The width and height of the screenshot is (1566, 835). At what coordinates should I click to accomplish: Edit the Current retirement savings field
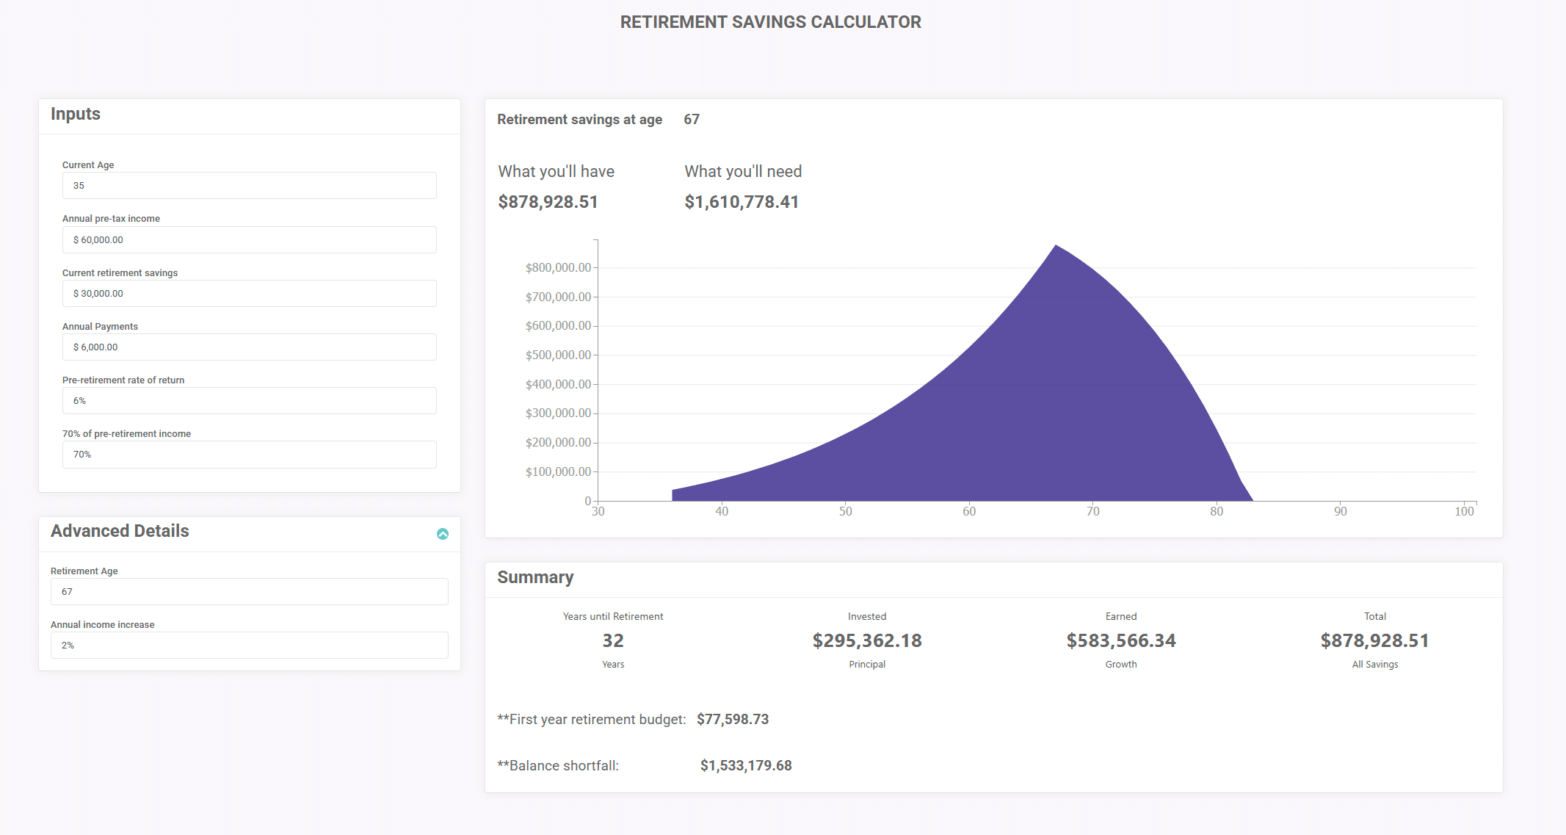click(249, 294)
